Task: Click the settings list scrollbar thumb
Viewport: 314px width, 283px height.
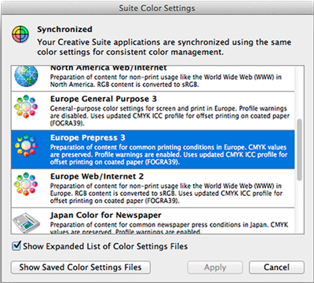Action: [299, 150]
